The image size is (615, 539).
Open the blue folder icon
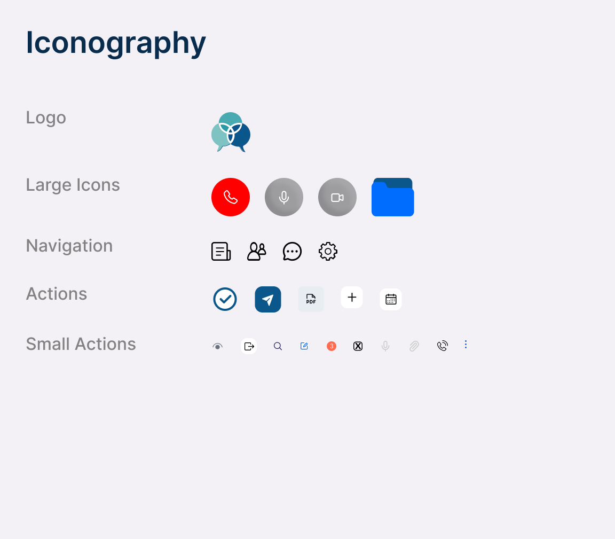392,197
